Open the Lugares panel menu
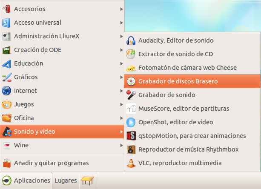The height and width of the screenshot is (189, 261). [66, 180]
